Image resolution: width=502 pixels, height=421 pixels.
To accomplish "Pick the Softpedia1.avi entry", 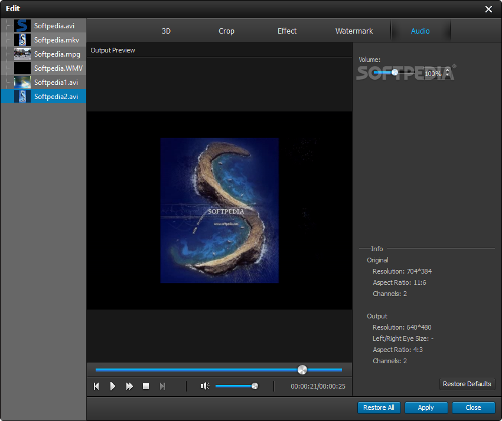I will tap(56, 83).
